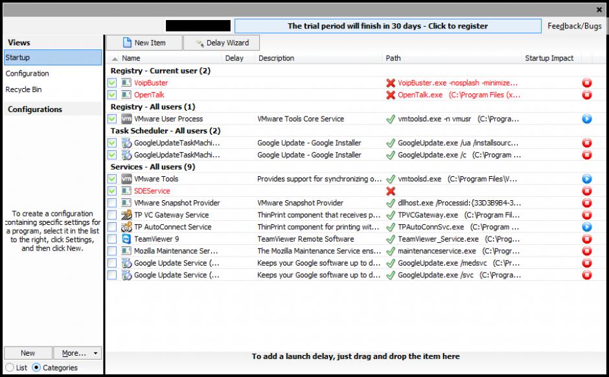Viewport: 609px width, 377px height.
Task: Uncheck the OpenTalk startup checkbox
Action: click(112, 95)
